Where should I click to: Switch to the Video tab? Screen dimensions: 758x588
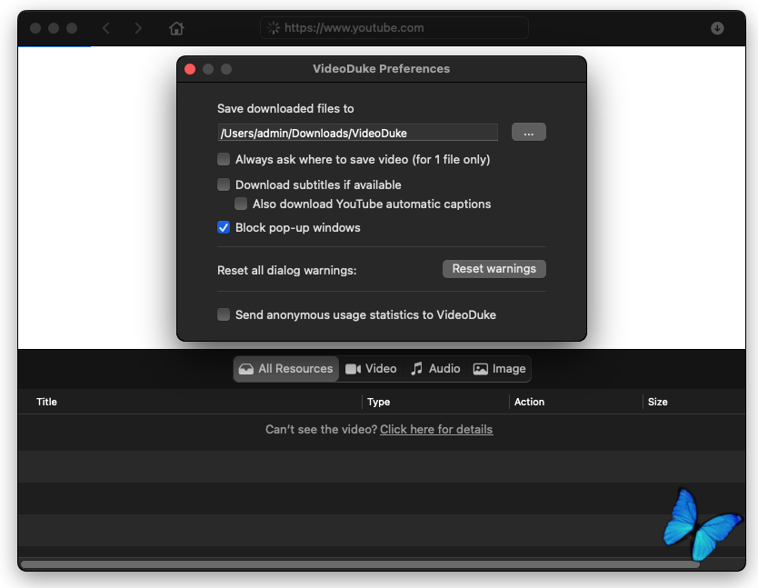(372, 369)
